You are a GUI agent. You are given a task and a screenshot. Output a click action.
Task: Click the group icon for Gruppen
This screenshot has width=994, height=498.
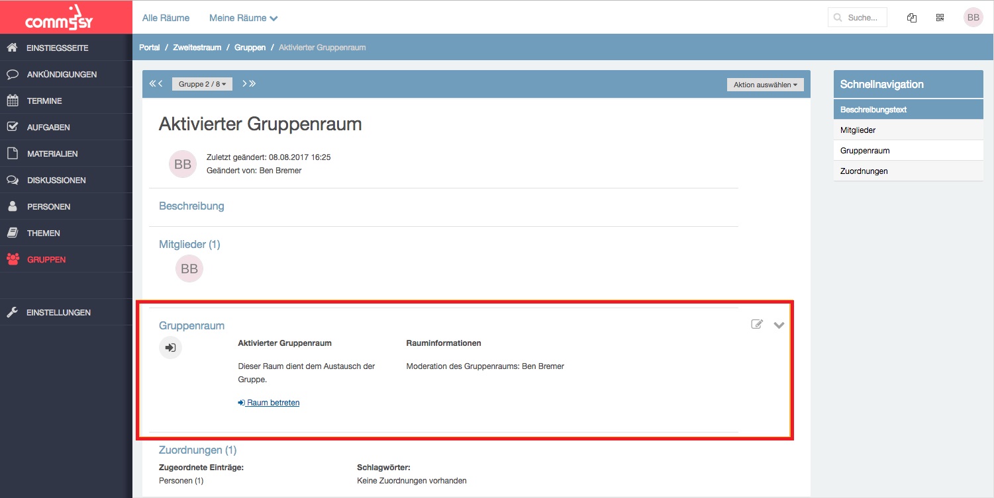point(12,259)
